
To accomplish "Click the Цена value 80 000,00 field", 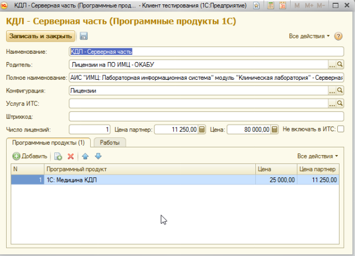I will click(x=249, y=130).
